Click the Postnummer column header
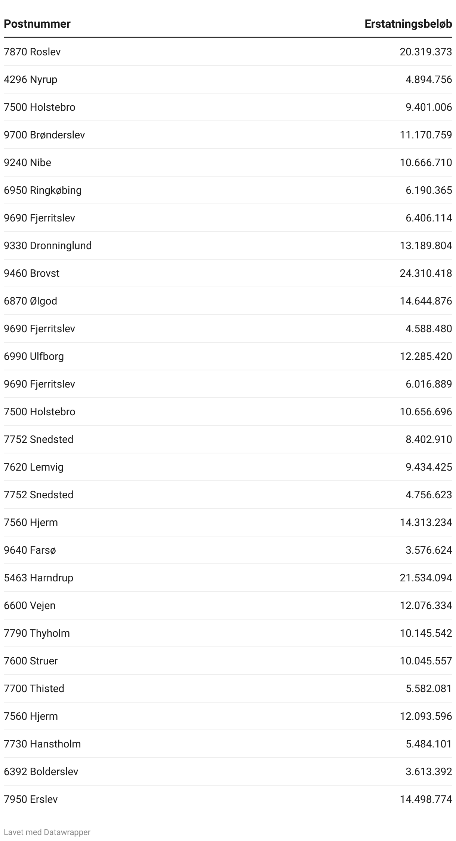This screenshot has width=456, height=841. tap(37, 24)
